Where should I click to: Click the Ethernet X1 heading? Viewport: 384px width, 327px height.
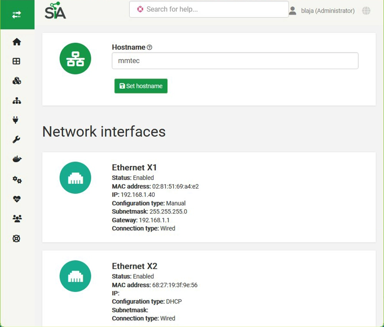[134, 168]
